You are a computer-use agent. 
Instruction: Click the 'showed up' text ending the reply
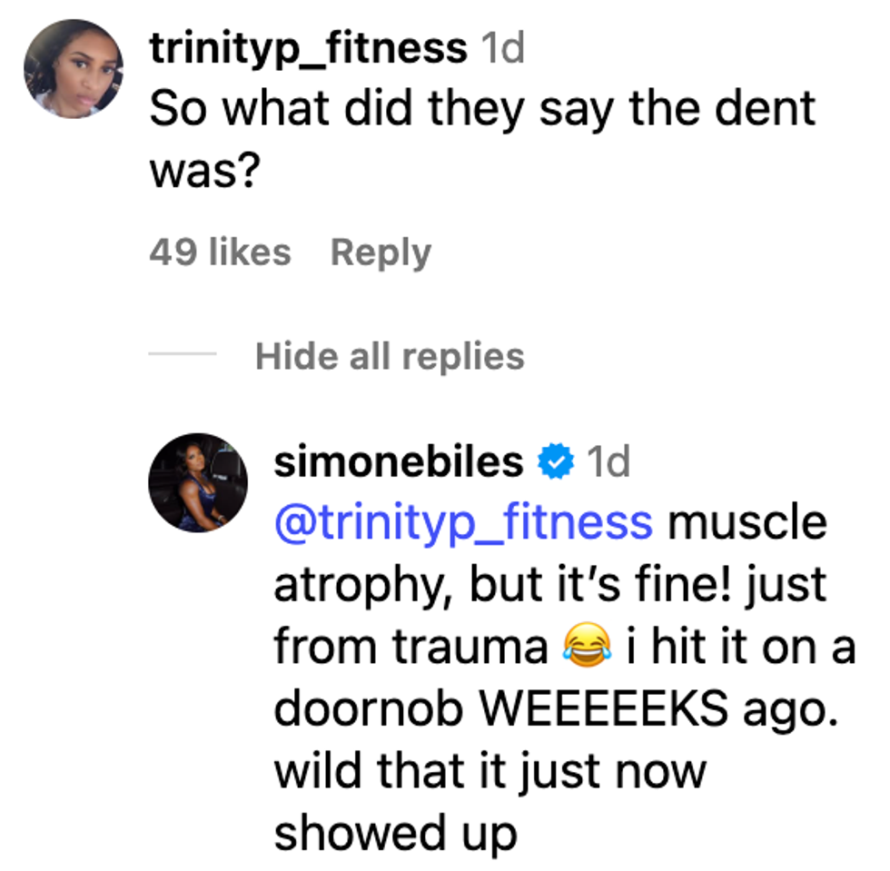pyautogui.click(x=396, y=832)
